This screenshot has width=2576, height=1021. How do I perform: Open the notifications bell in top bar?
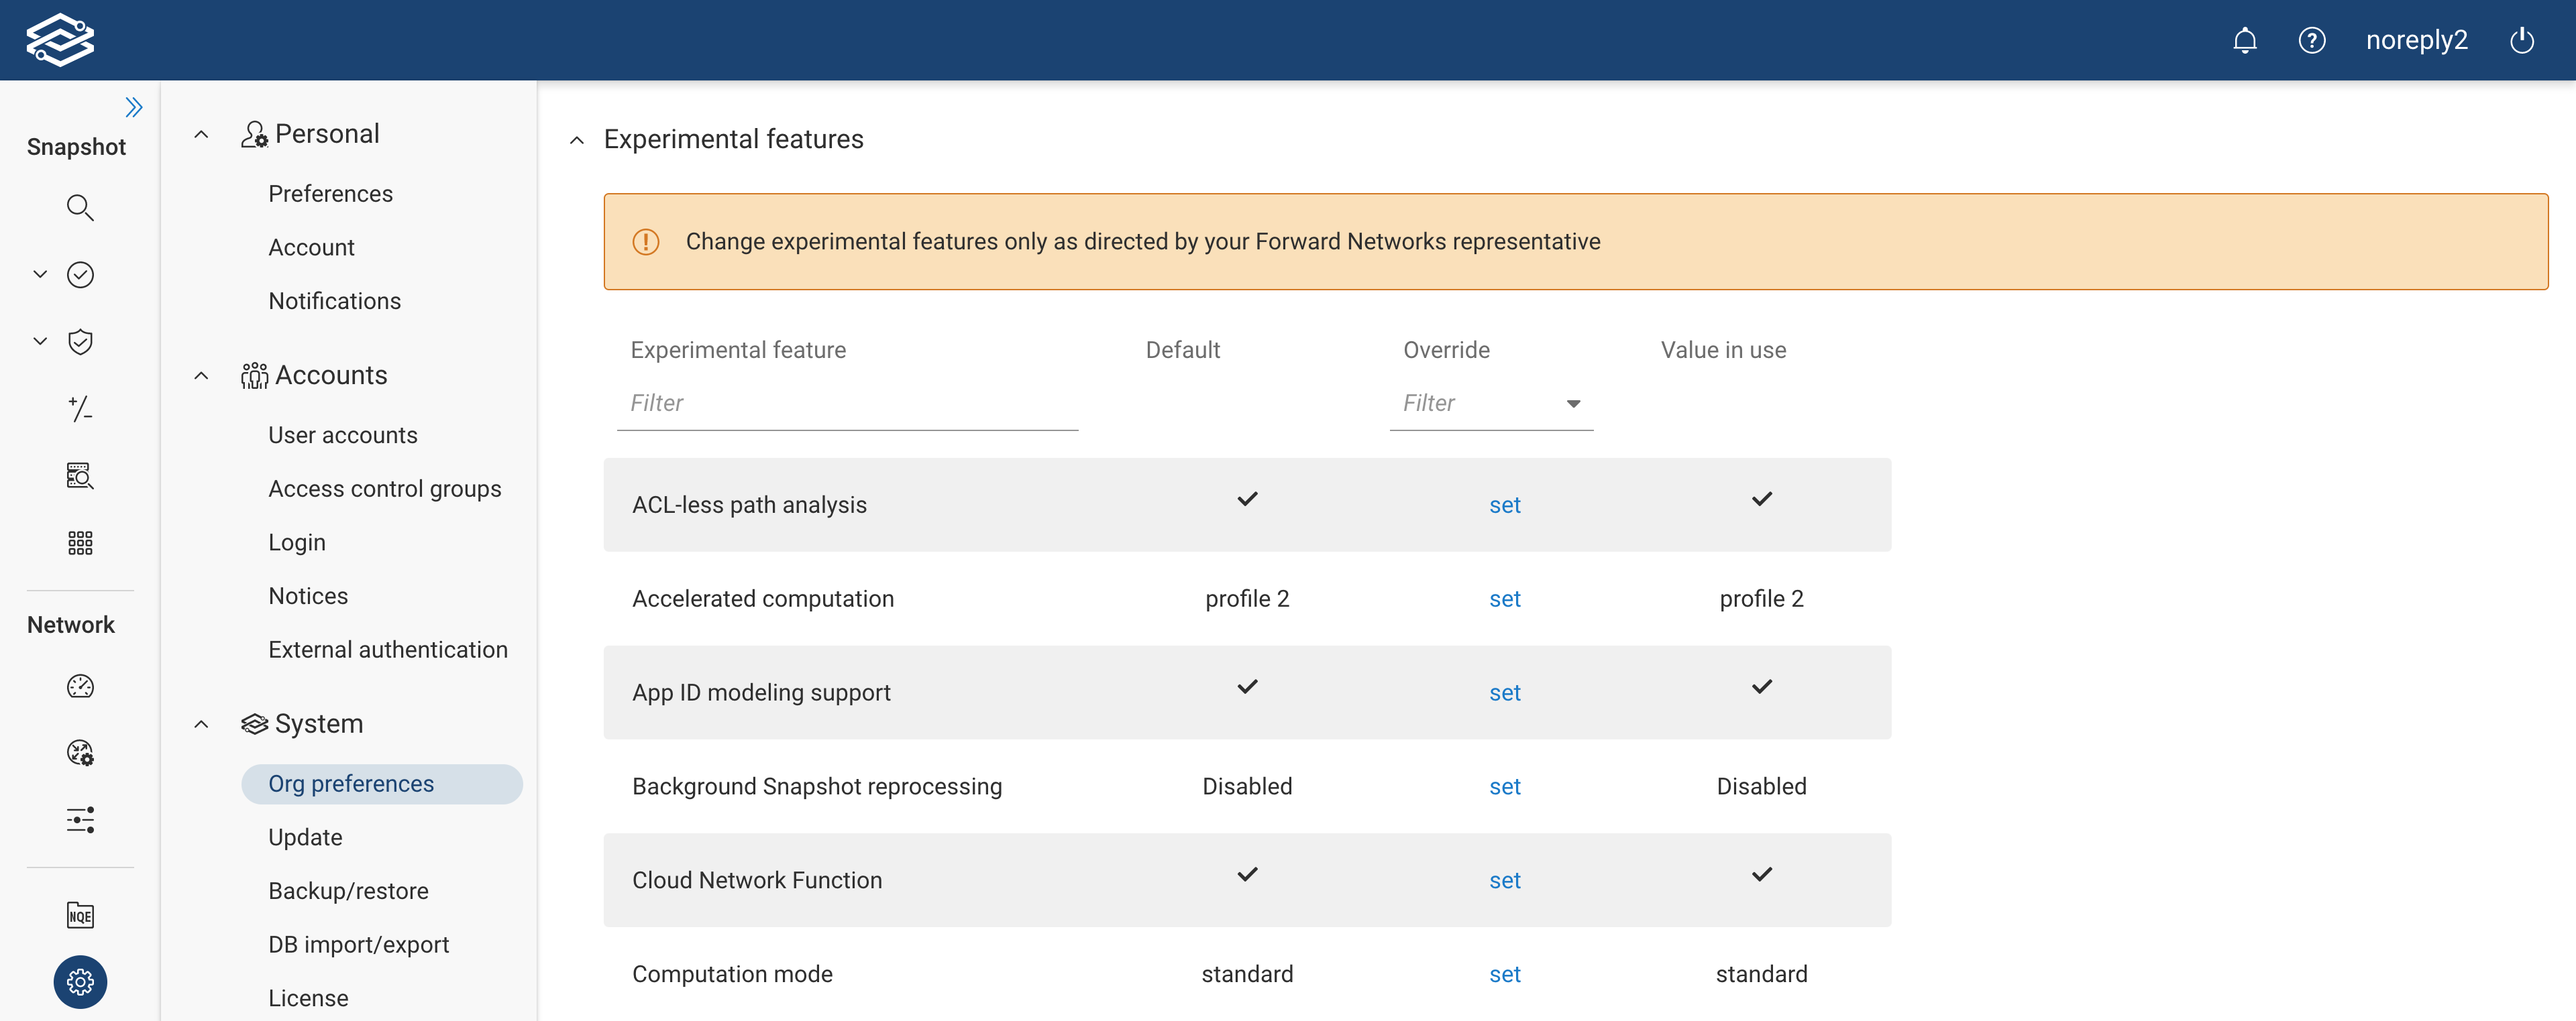[x=2245, y=40]
